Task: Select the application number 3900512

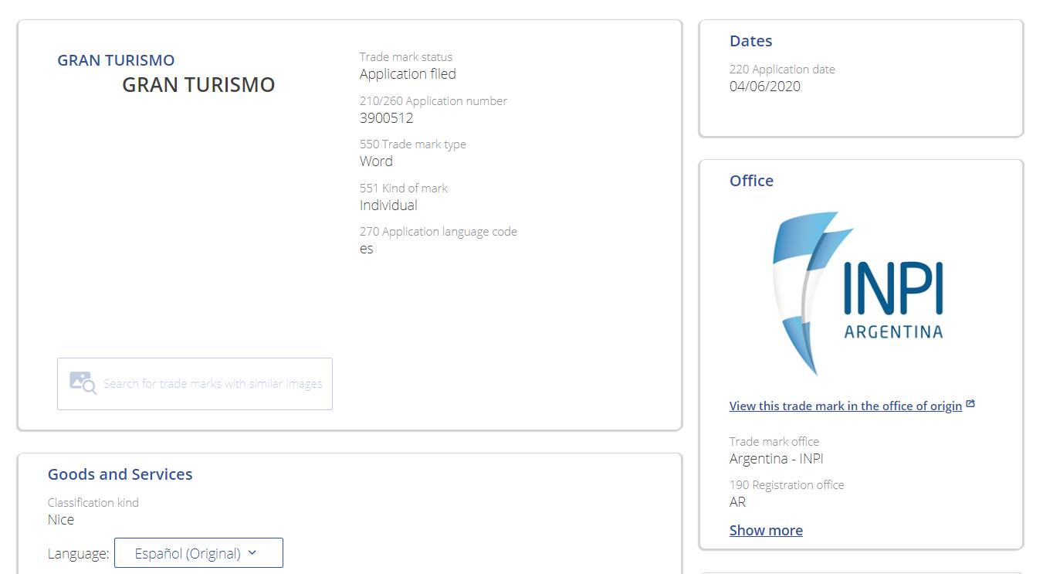Action: coord(386,118)
